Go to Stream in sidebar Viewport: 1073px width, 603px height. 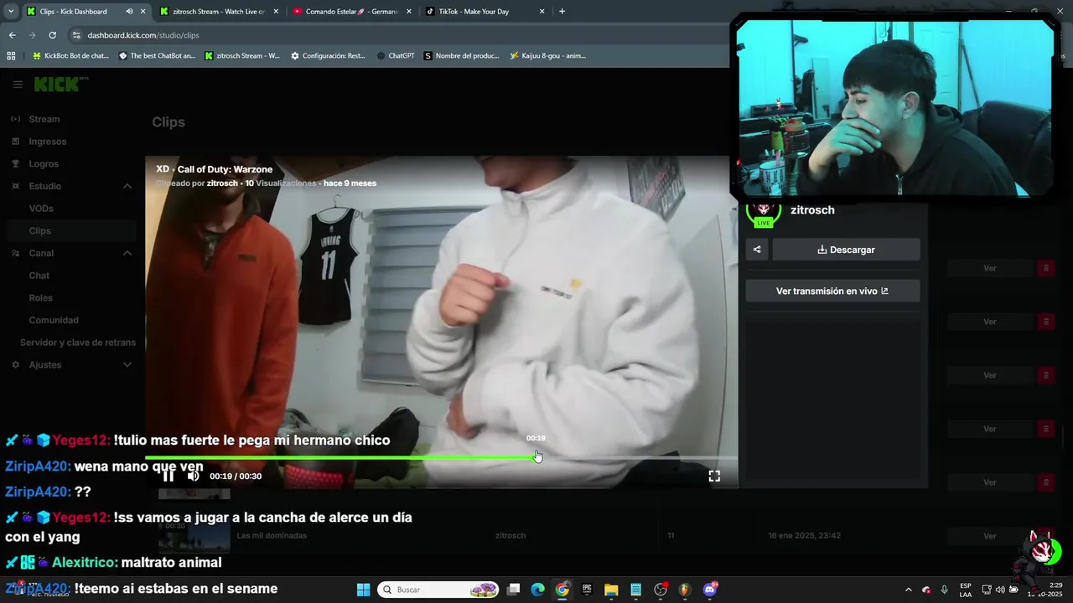tap(44, 119)
